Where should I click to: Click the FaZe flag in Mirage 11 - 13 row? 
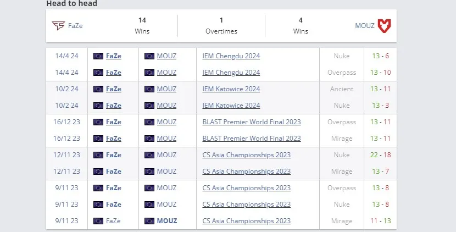[98, 221]
